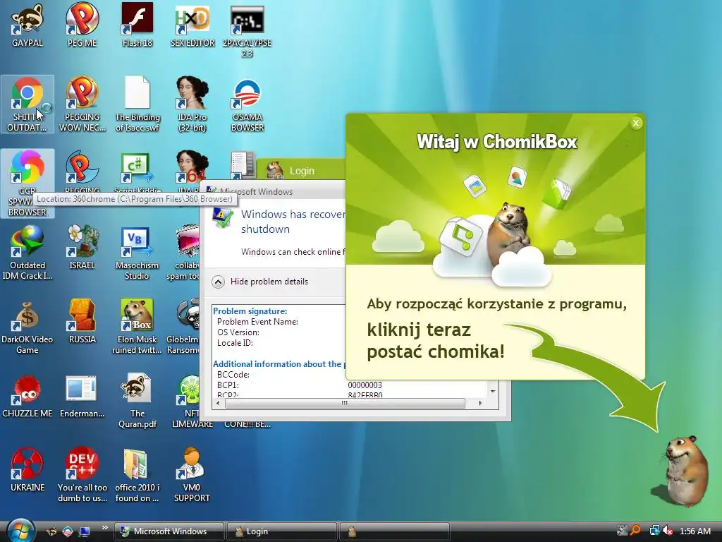Click the Login window title bar
The image size is (722, 542).
[300, 170]
